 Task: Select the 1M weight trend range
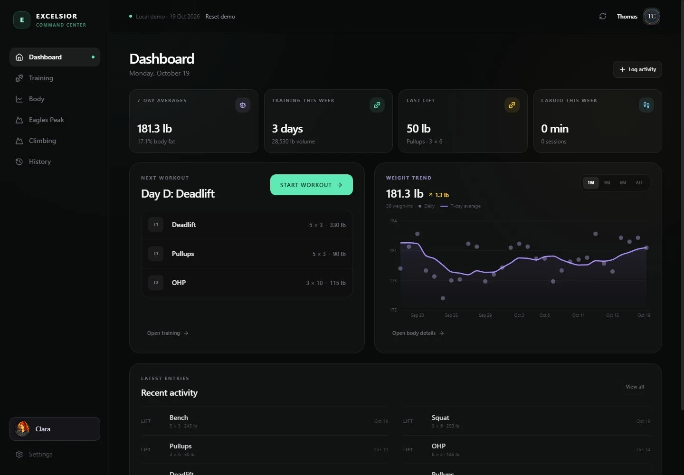591,183
